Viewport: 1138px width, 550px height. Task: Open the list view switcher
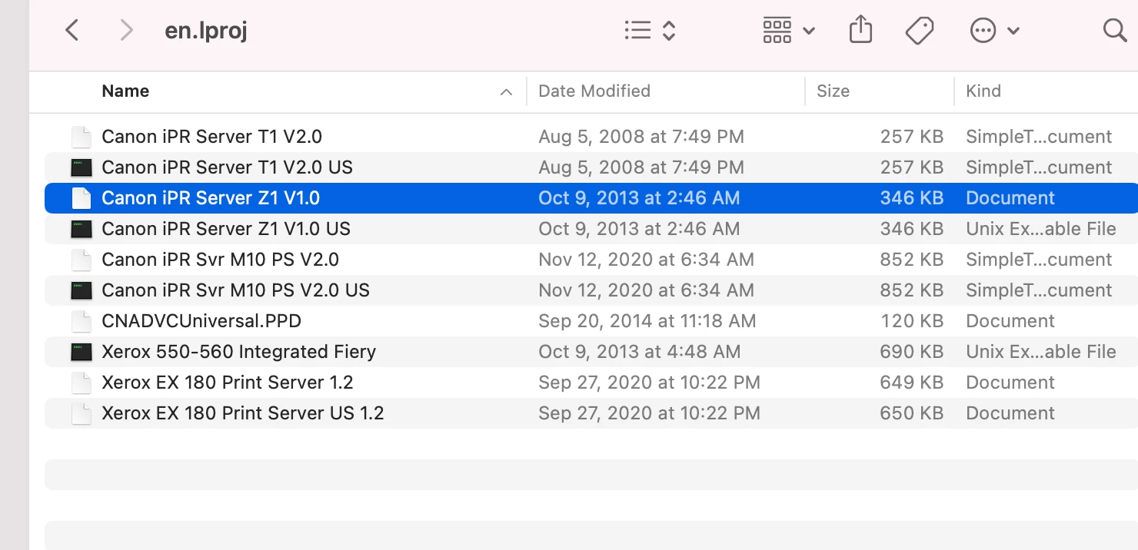pos(650,31)
